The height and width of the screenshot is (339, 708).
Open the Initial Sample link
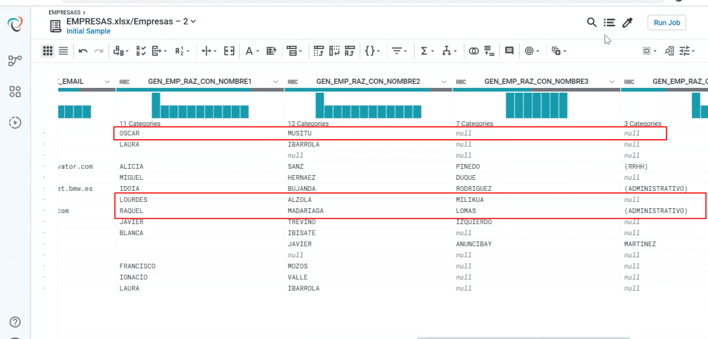coord(88,31)
